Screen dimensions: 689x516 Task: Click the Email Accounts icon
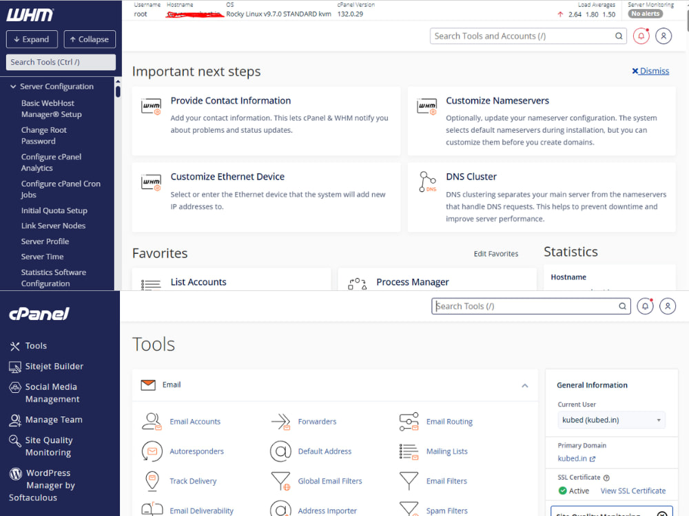[x=152, y=421]
